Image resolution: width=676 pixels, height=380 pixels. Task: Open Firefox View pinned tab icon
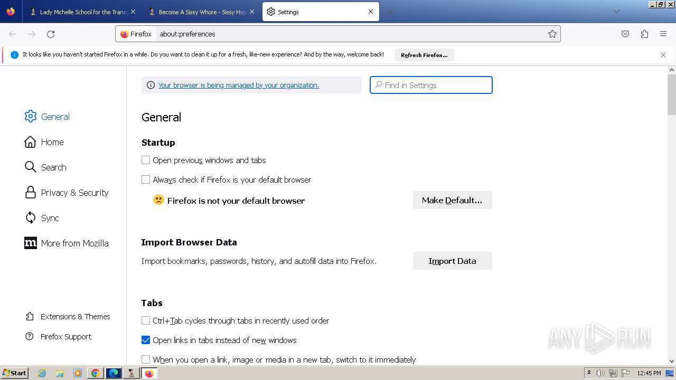(x=11, y=12)
